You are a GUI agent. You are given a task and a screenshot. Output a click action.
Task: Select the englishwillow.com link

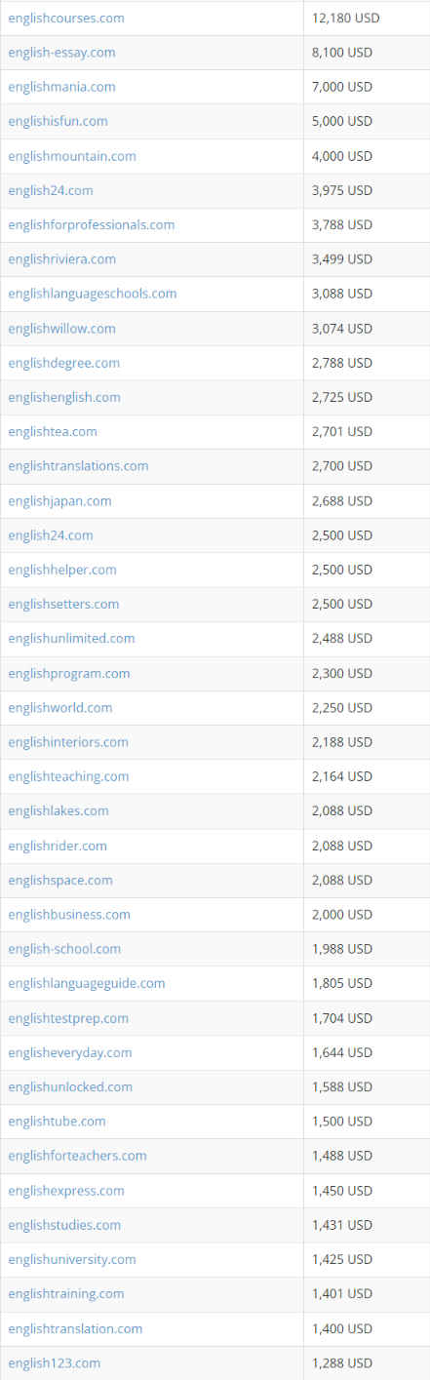pyautogui.click(x=61, y=328)
